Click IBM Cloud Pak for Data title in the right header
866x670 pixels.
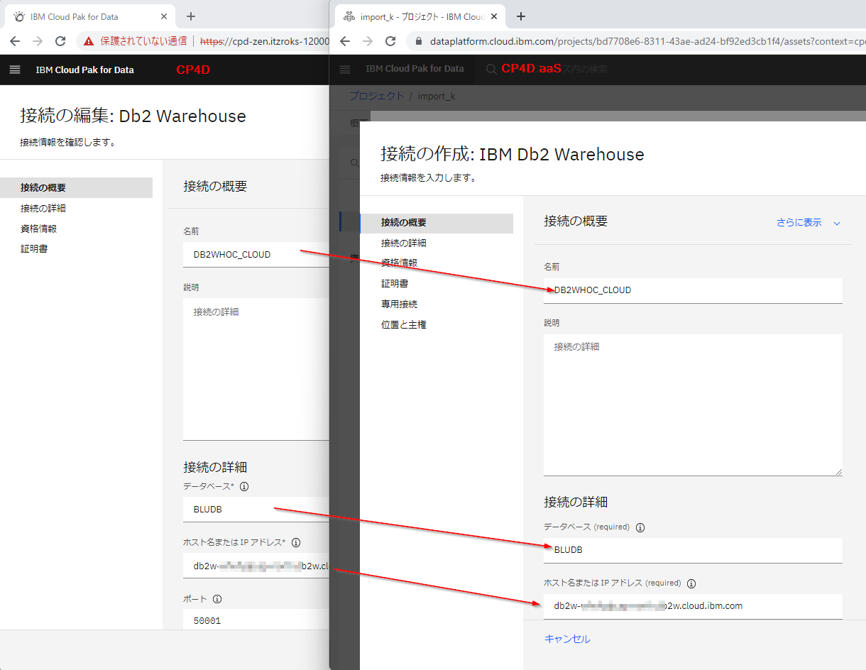tap(415, 69)
